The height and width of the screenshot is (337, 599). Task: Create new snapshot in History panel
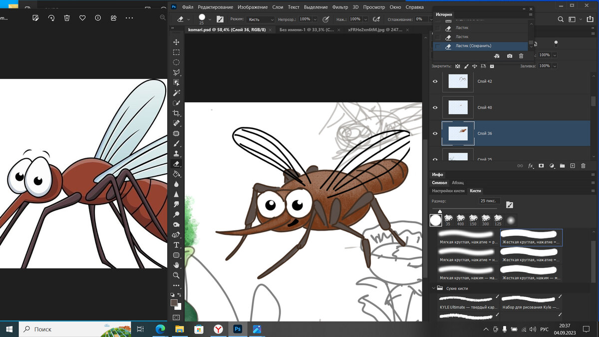coord(509,56)
